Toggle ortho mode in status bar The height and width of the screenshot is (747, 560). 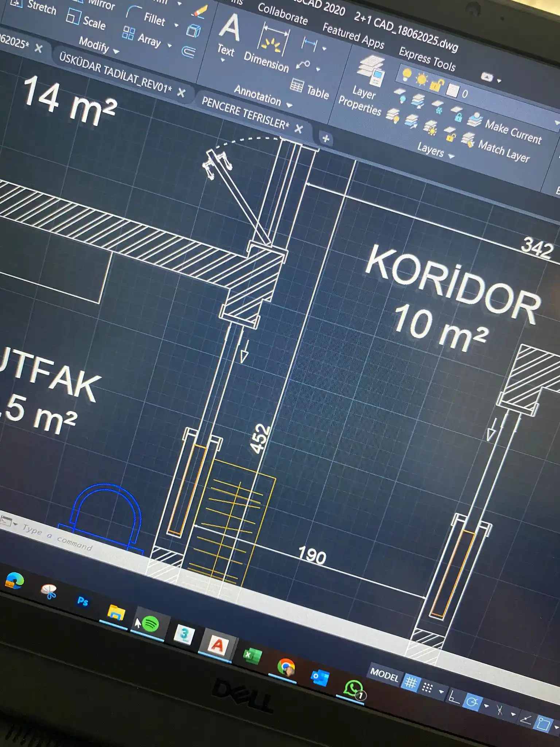(x=453, y=696)
